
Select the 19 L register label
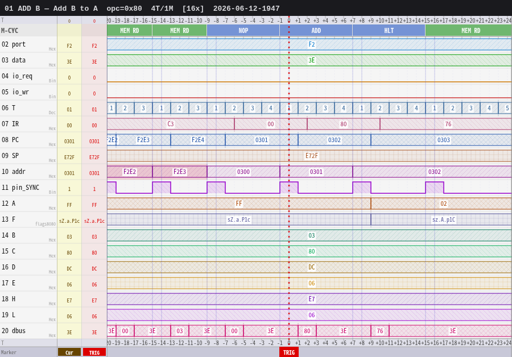point(9,315)
